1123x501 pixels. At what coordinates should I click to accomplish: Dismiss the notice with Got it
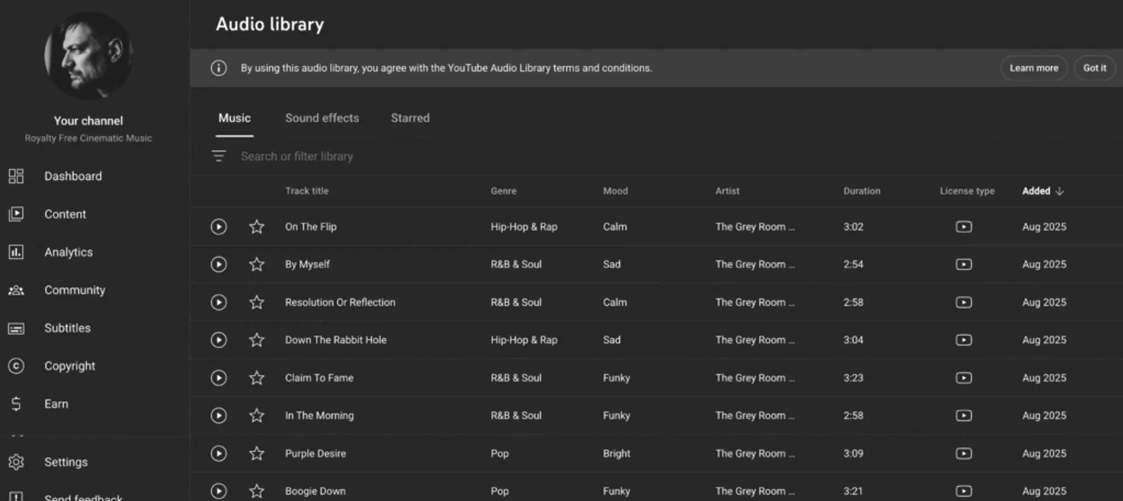click(1094, 68)
